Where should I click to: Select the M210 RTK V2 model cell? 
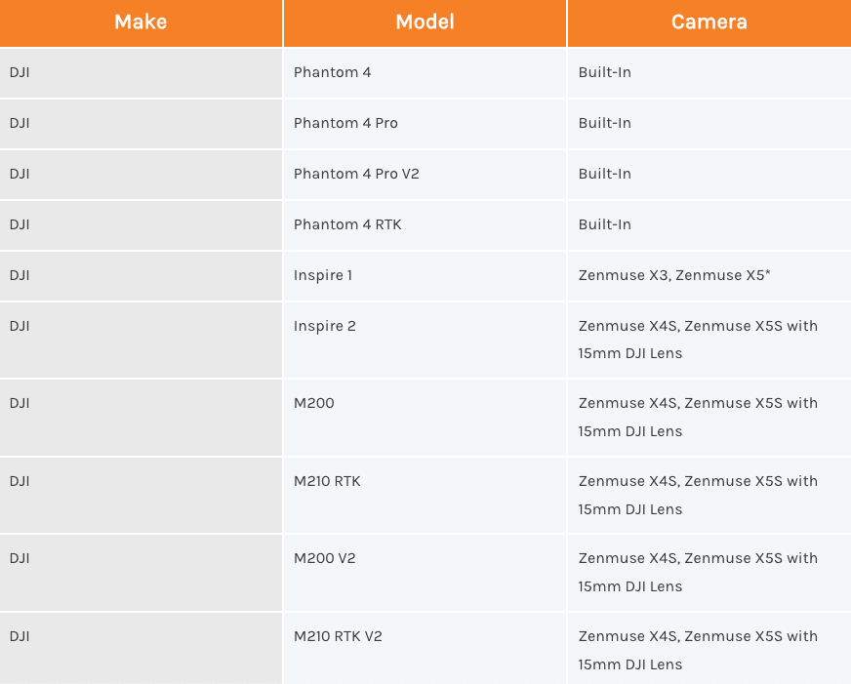tap(425, 648)
